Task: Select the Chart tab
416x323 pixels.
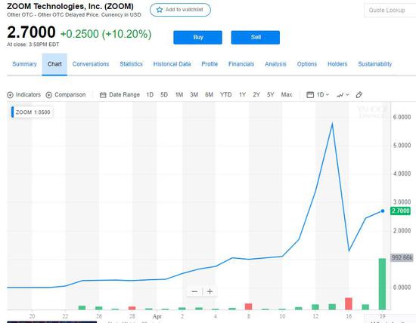Action: [54, 64]
